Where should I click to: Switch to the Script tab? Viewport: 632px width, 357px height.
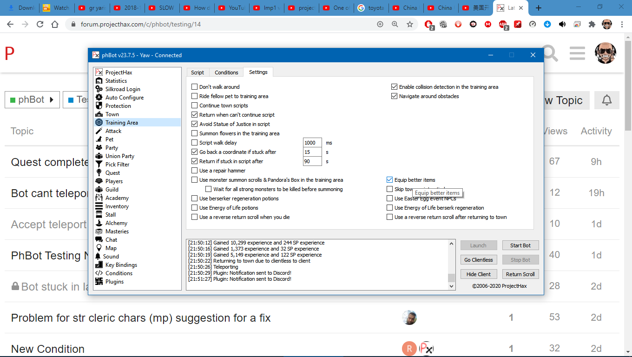point(197,73)
